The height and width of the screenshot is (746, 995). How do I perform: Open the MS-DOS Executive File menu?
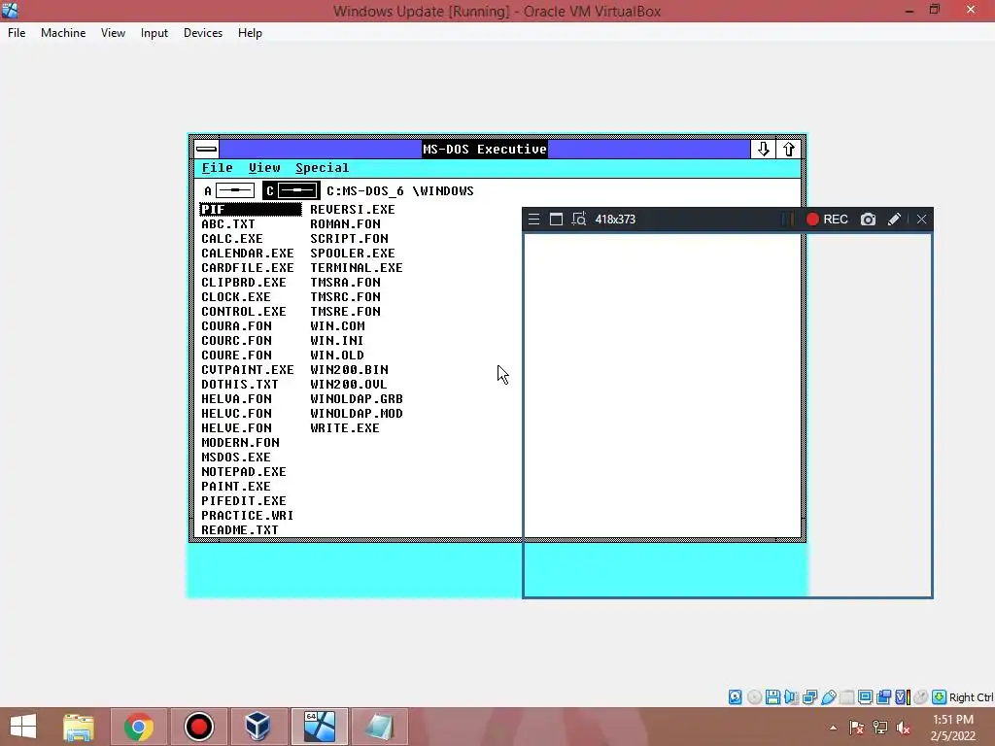tap(217, 168)
